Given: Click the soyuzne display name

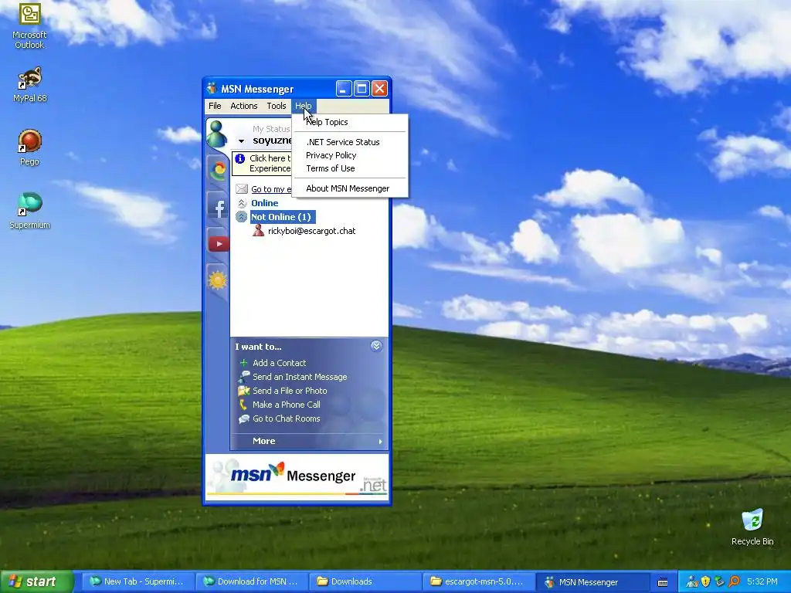Looking at the screenshot, I should 273,141.
